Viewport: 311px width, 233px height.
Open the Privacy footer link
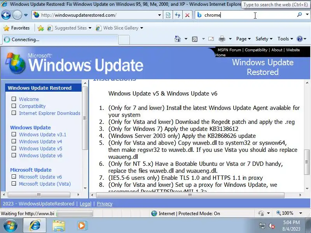pos(105,203)
